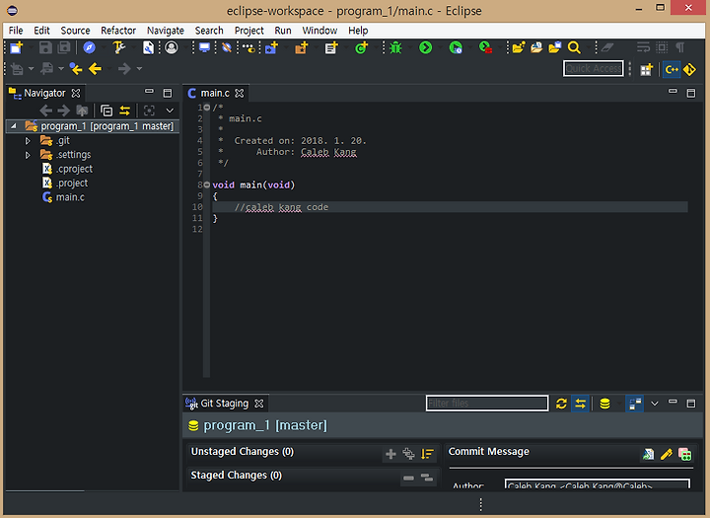Click the Author field in Git Staging
The width and height of the screenshot is (710, 518).
pyautogui.click(x=598, y=484)
